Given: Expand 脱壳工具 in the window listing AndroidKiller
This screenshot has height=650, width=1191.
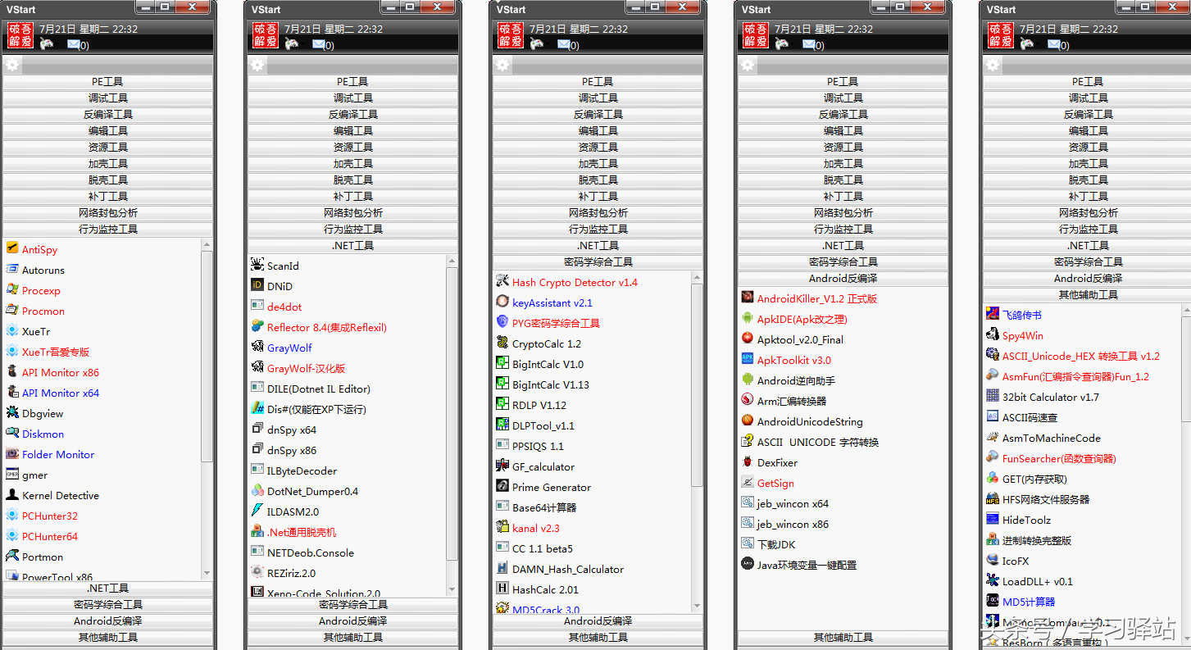Looking at the screenshot, I should coord(843,180).
